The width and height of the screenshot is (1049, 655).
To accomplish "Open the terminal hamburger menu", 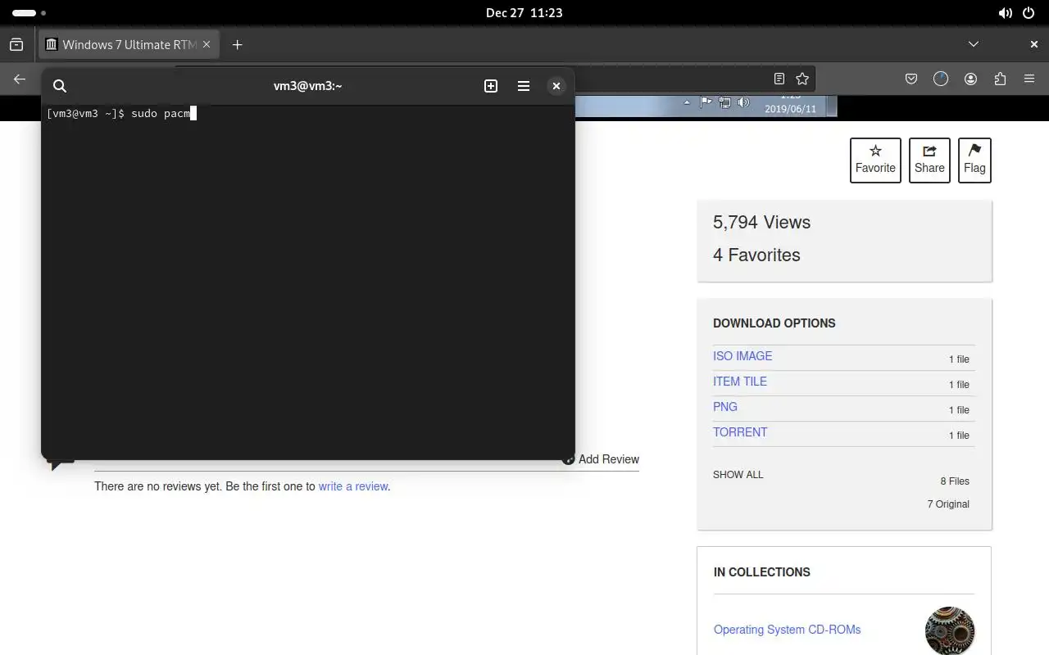I will click(524, 86).
